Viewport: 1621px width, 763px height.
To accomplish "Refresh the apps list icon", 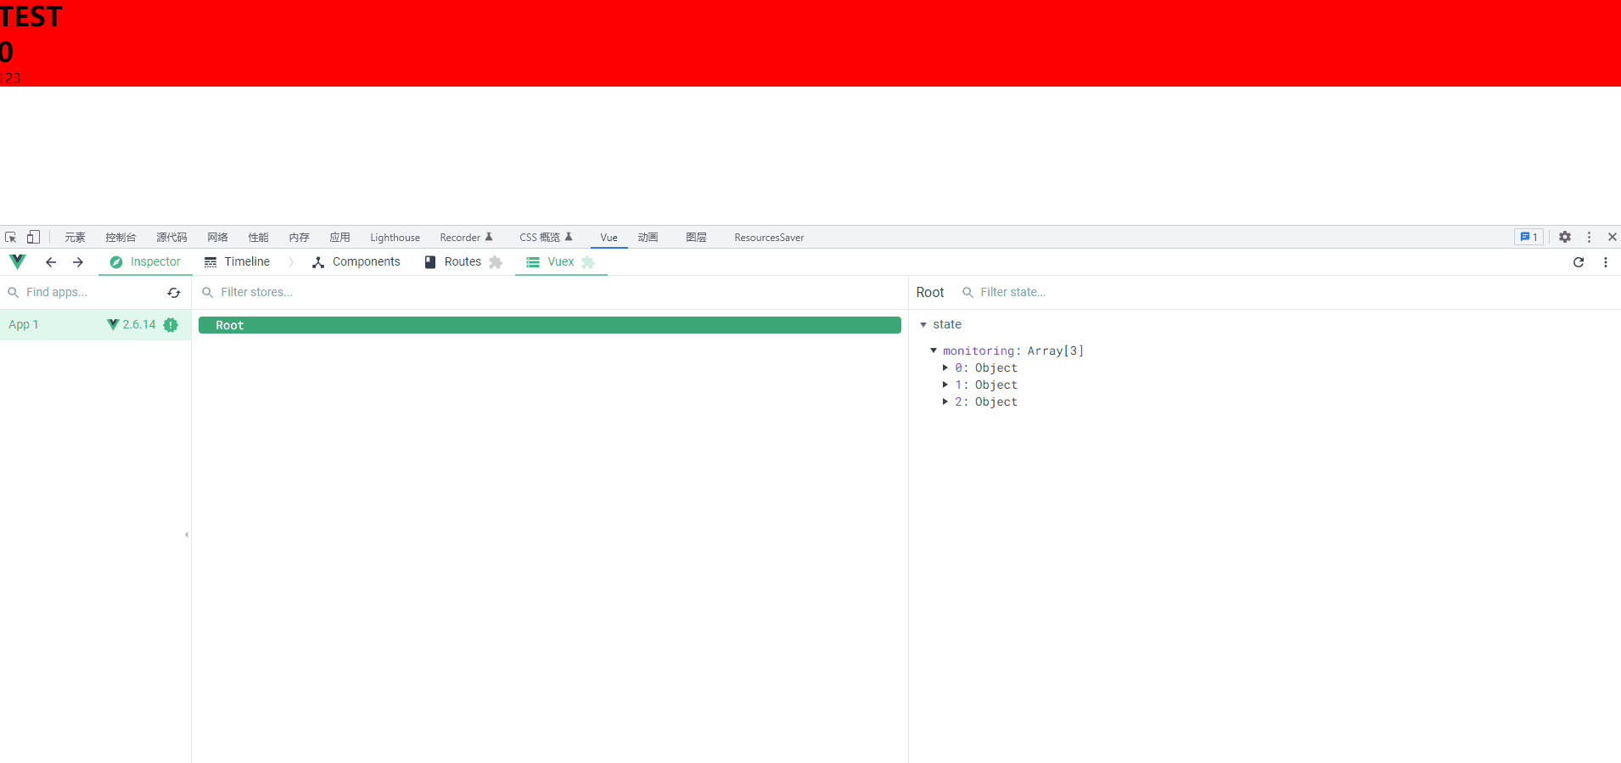I will [x=174, y=293].
